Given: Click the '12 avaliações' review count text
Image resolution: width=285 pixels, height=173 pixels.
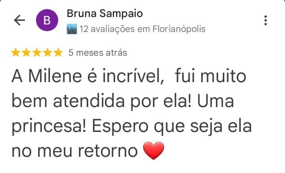Looking at the screenshot, I should click(107, 29).
